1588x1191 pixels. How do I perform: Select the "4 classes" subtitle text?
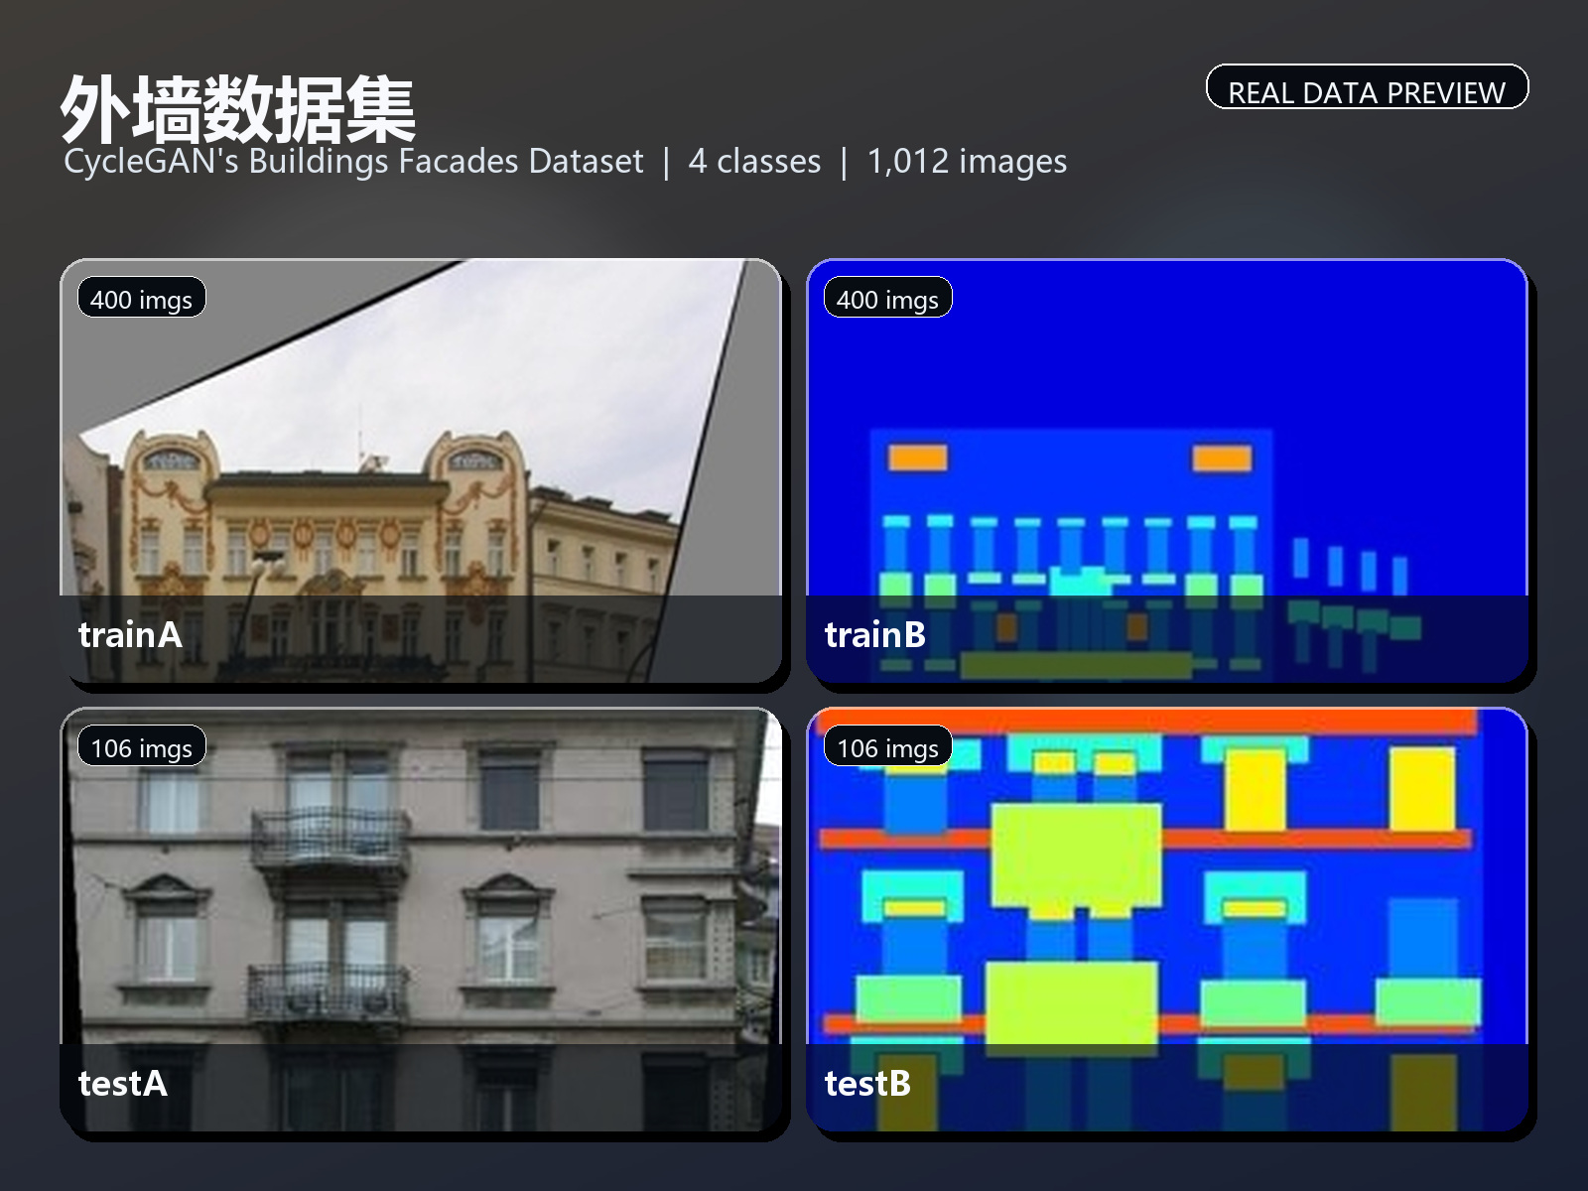coord(754,161)
